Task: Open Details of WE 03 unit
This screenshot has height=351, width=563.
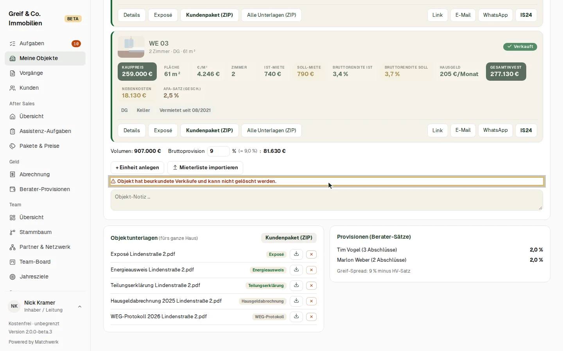Action: coord(132,130)
